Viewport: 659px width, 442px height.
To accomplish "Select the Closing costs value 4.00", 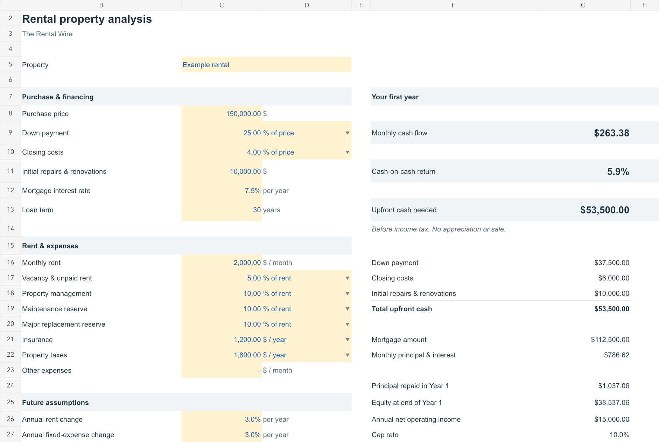I will point(222,152).
